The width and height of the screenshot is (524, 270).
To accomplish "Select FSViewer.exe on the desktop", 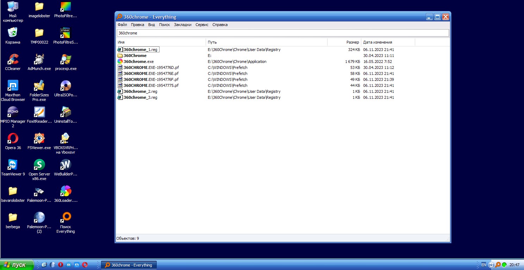I will coord(39,141).
